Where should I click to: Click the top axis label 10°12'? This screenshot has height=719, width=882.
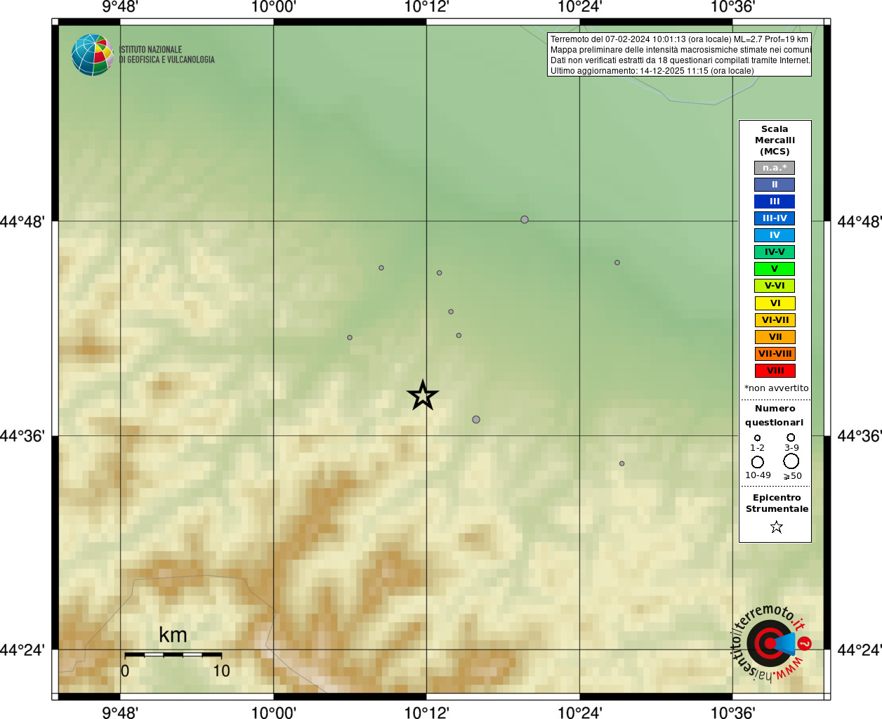[x=426, y=7]
